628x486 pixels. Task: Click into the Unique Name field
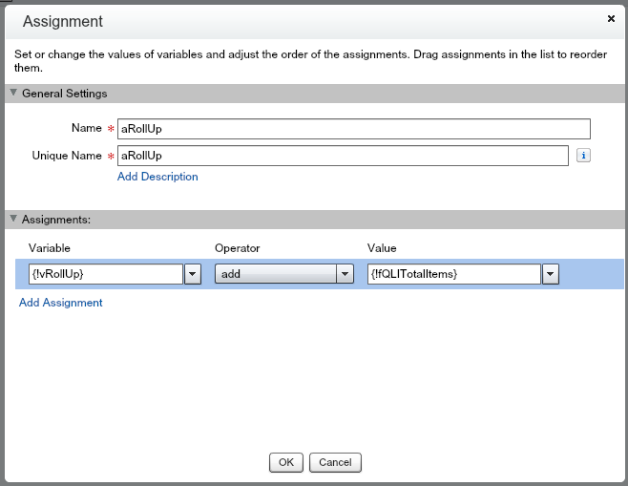click(x=342, y=156)
